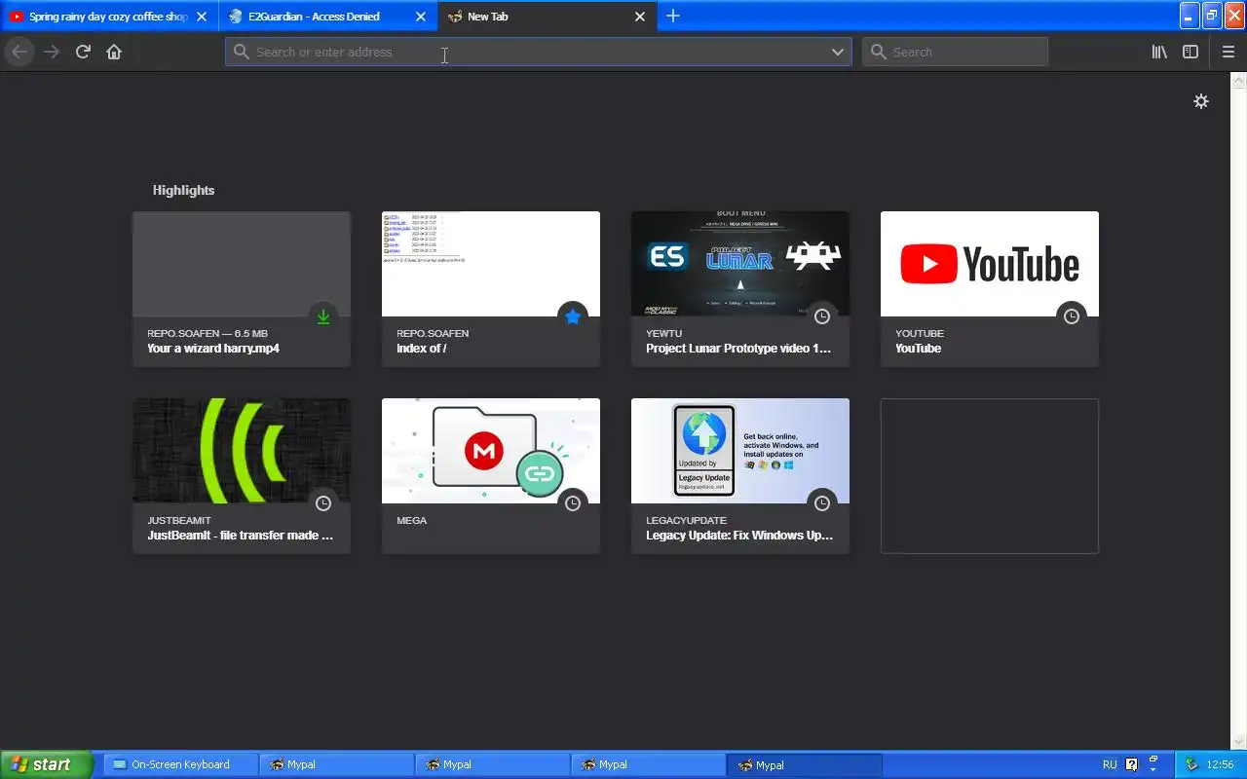Close the Spring rainy day YouTube tab
The image size is (1247, 779).
tap(202, 17)
